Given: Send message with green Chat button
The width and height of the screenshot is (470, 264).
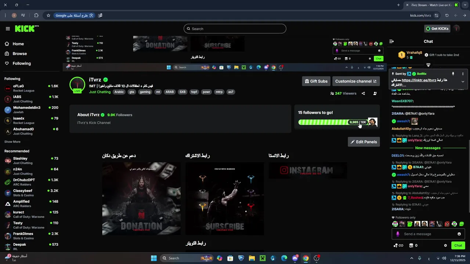Looking at the screenshot, I should click(458, 245).
